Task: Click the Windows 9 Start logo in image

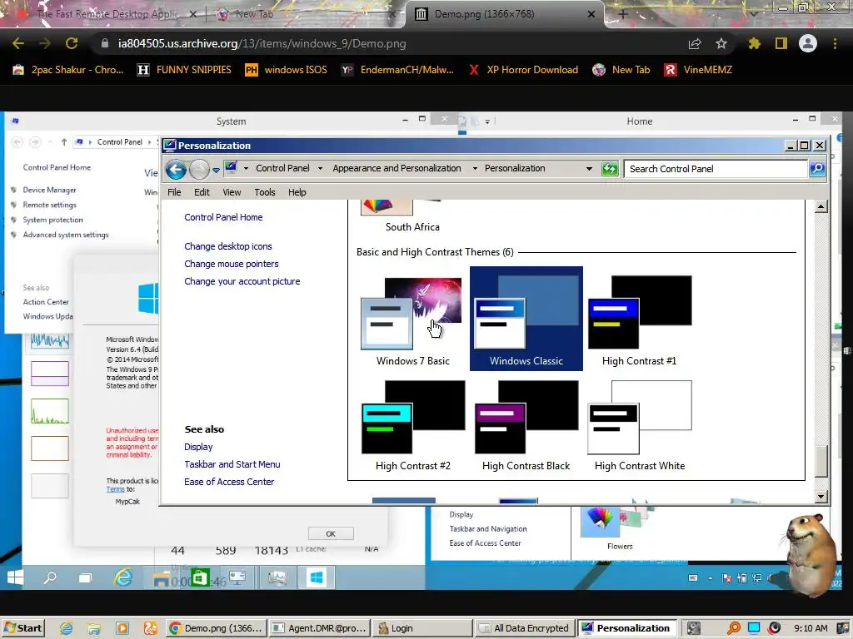Action: [15, 577]
